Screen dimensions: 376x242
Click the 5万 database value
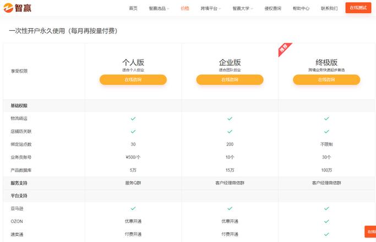133,170
